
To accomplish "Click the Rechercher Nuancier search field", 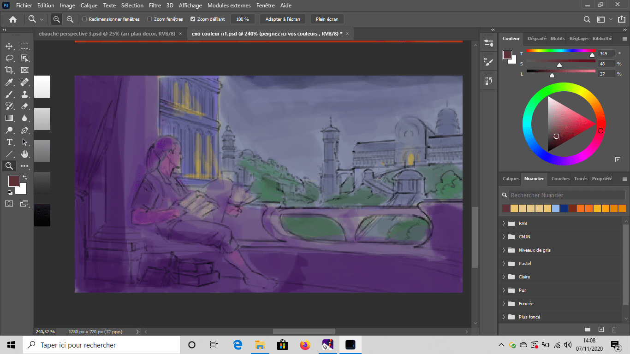I will click(567, 195).
